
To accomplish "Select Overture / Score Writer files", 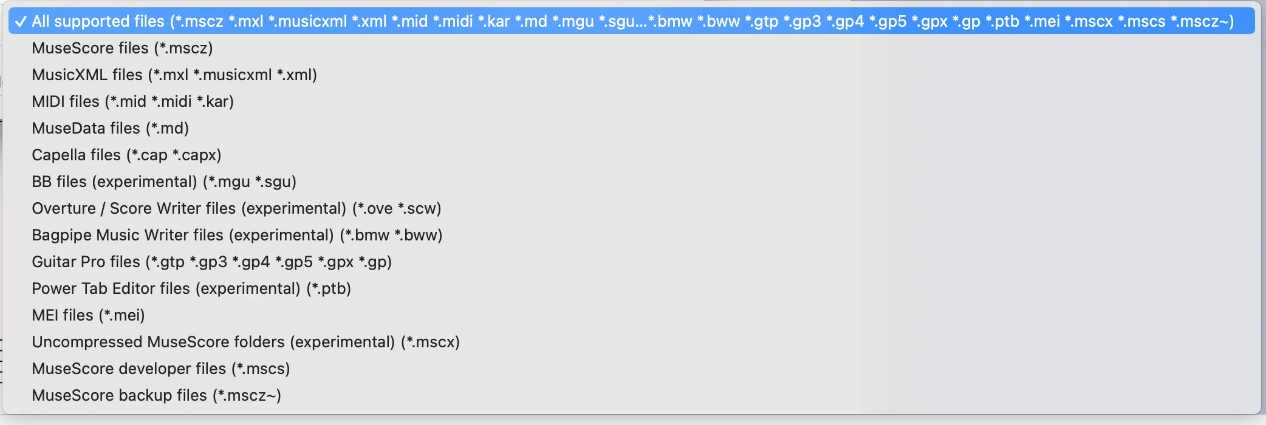I will pyautogui.click(x=237, y=208).
